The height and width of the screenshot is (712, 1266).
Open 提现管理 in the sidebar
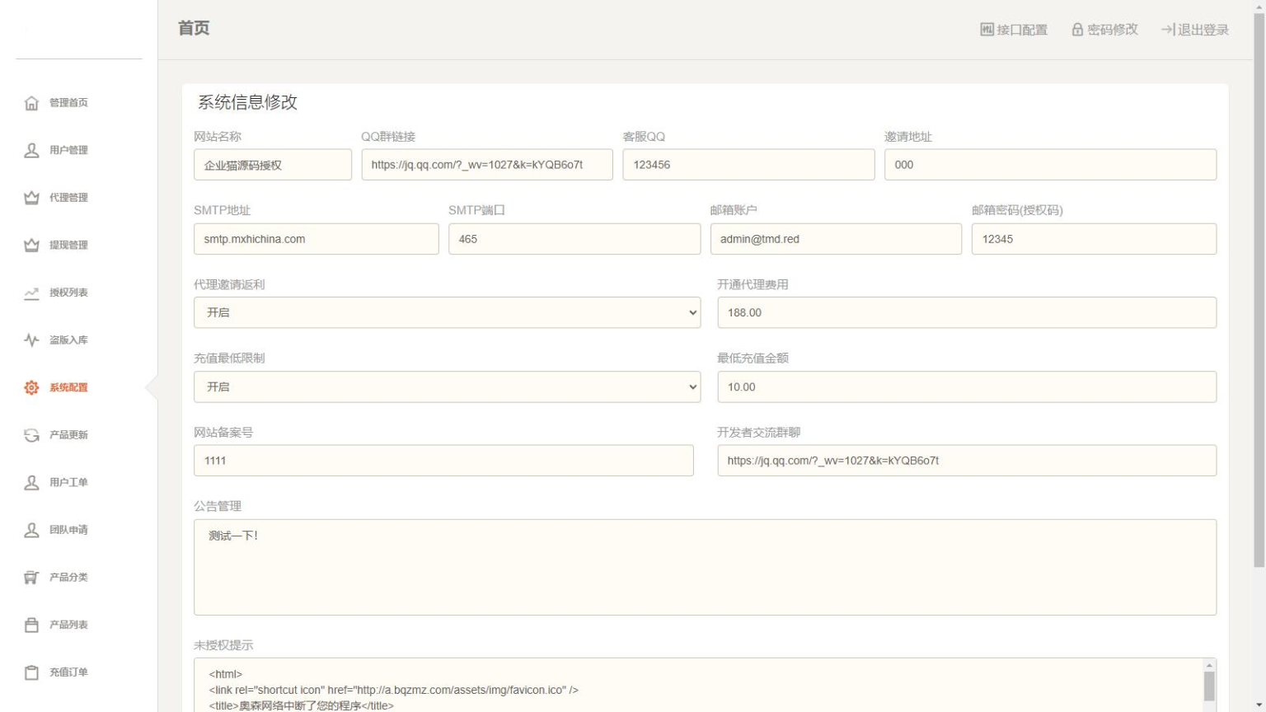68,246
